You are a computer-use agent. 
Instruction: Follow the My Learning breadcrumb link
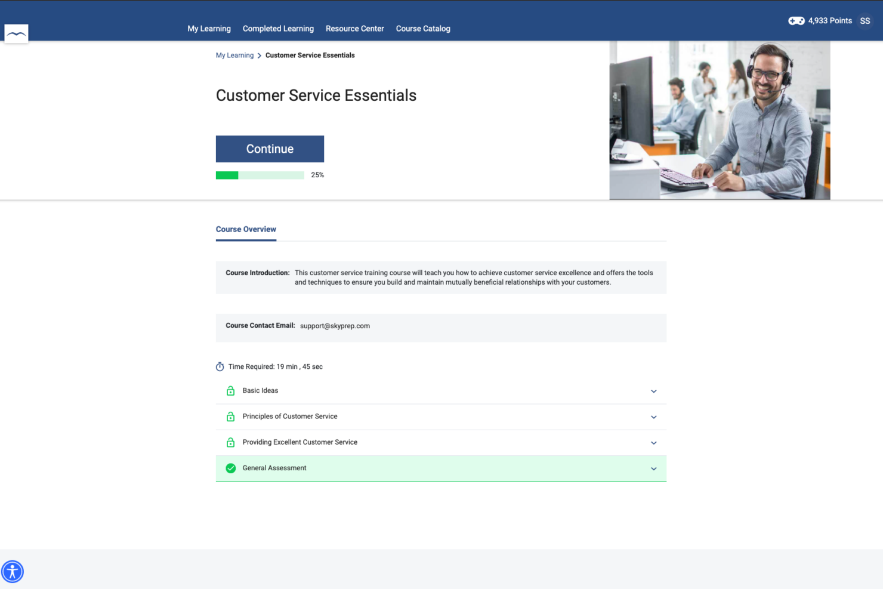click(x=234, y=55)
